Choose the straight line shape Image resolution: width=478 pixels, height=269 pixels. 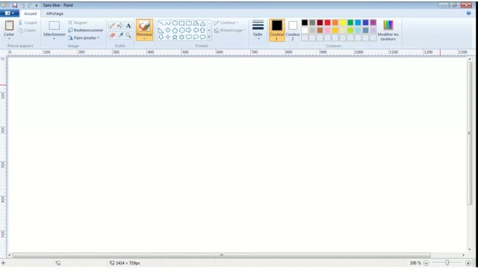point(161,23)
